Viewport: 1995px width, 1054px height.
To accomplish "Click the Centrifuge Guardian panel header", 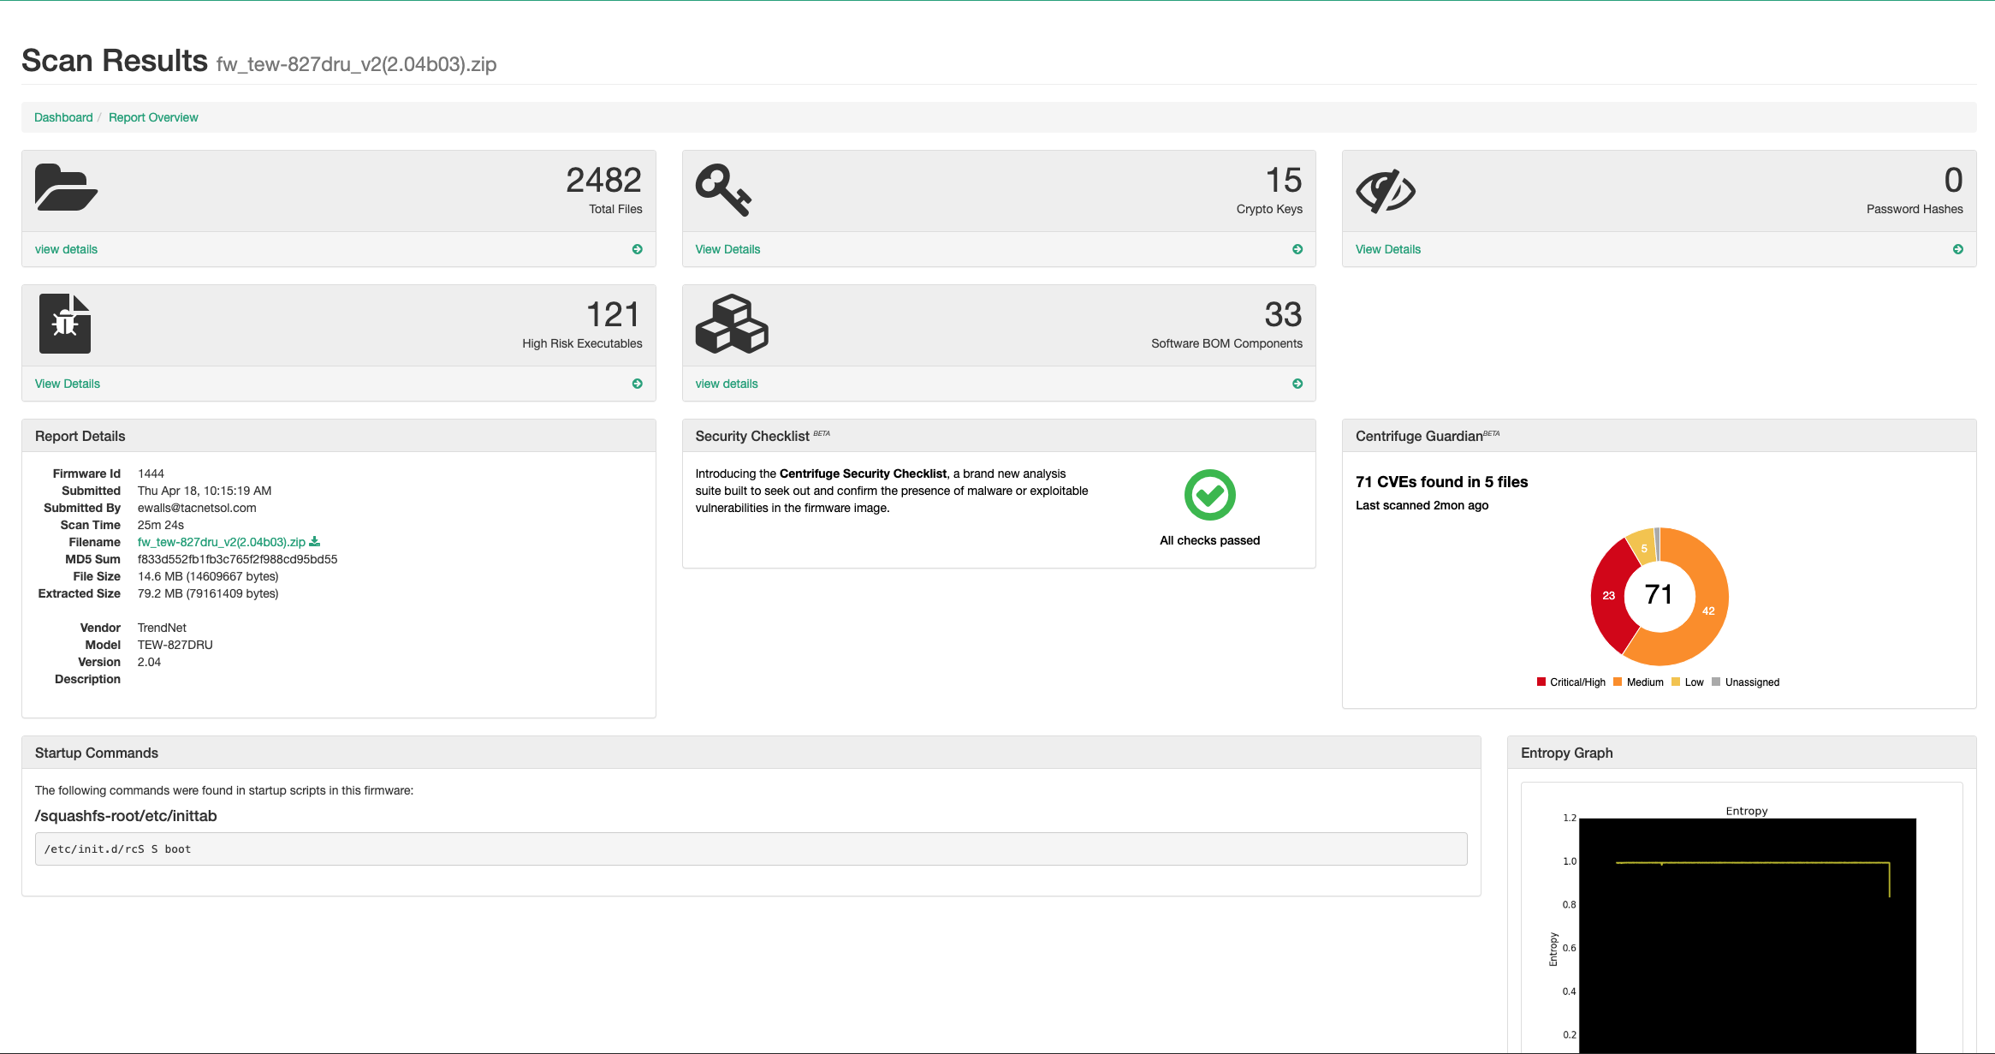I will click(1659, 436).
